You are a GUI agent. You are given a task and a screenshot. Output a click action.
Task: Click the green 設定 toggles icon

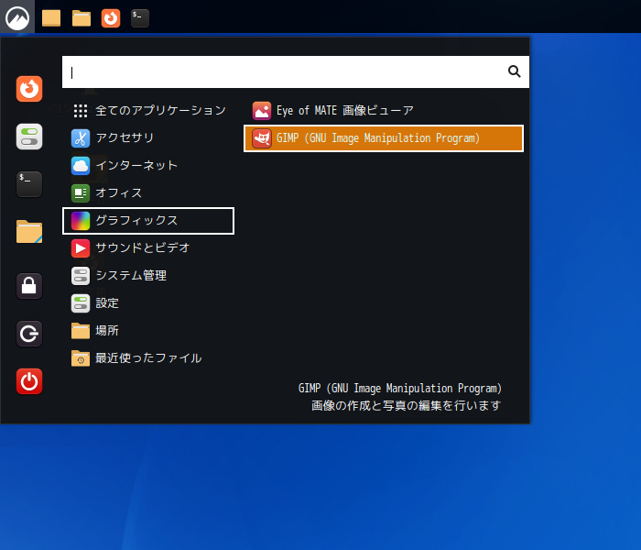click(x=81, y=303)
